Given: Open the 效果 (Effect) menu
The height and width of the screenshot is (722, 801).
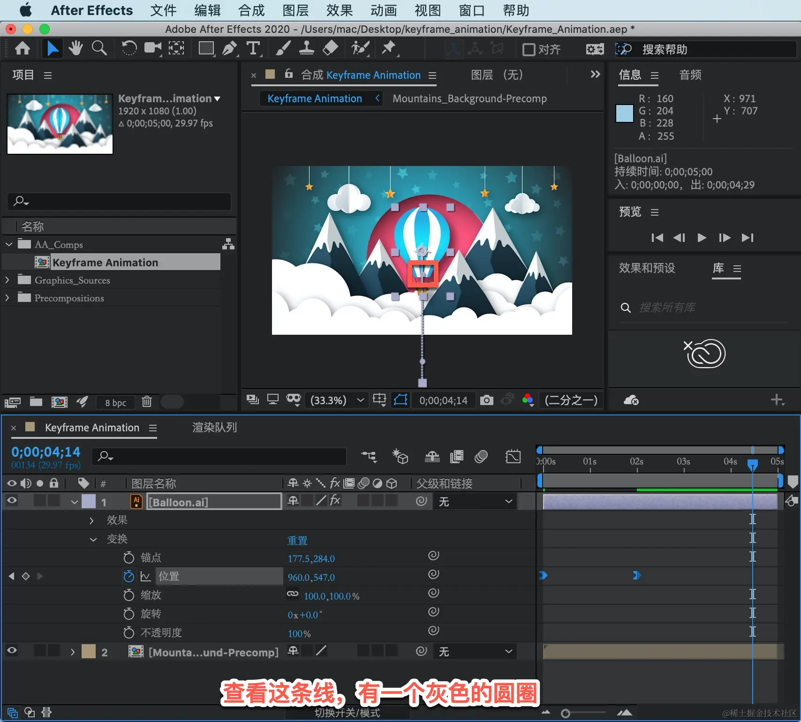Looking at the screenshot, I should pos(340,10).
